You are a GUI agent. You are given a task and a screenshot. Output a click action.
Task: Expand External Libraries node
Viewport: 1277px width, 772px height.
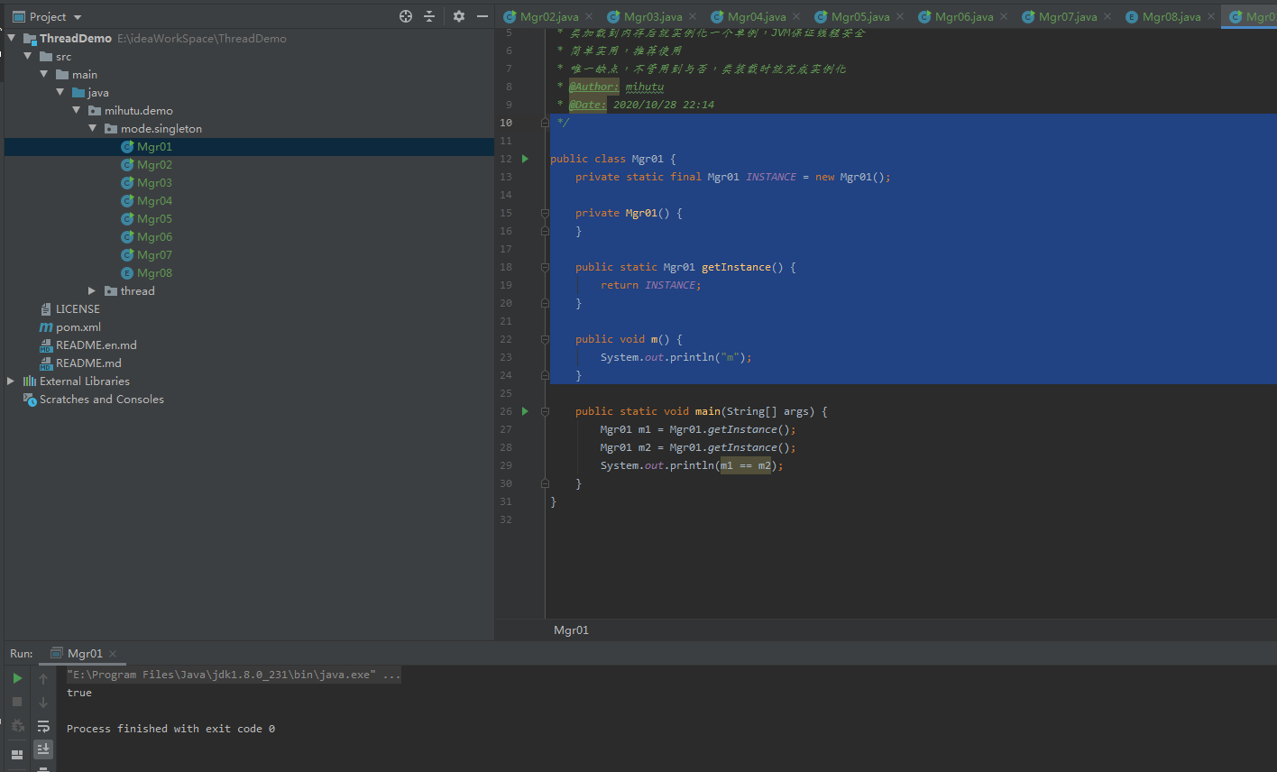click(x=11, y=381)
